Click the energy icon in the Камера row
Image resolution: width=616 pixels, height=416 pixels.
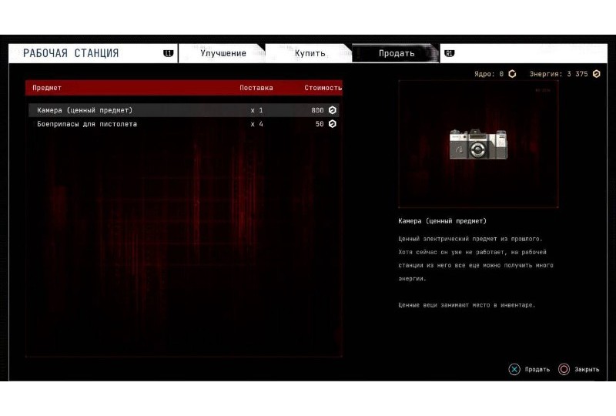click(x=333, y=110)
